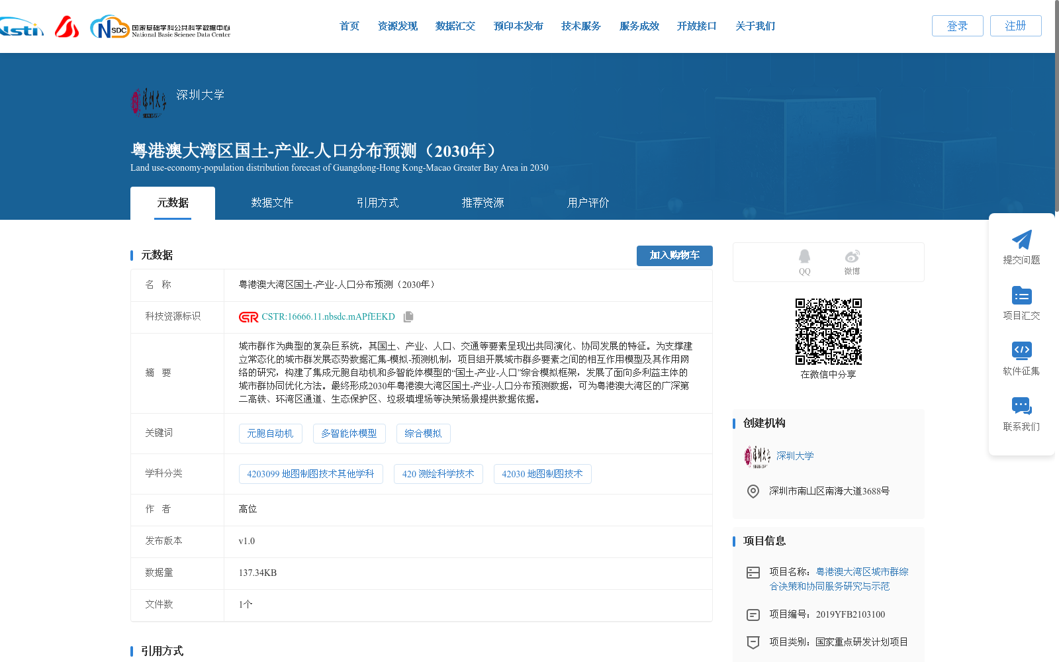
Task: Click the 加入购物车 button
Action: pos(674,256)
